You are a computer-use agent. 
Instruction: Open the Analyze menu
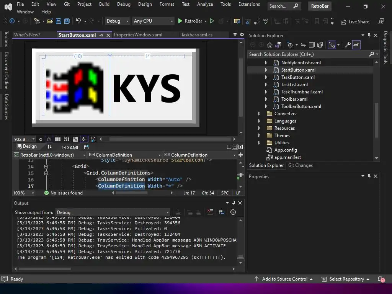(205, 4)
